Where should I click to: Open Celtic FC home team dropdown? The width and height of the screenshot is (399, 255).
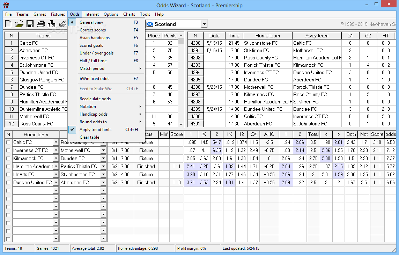pyautogui.click(x=56, y=143)
